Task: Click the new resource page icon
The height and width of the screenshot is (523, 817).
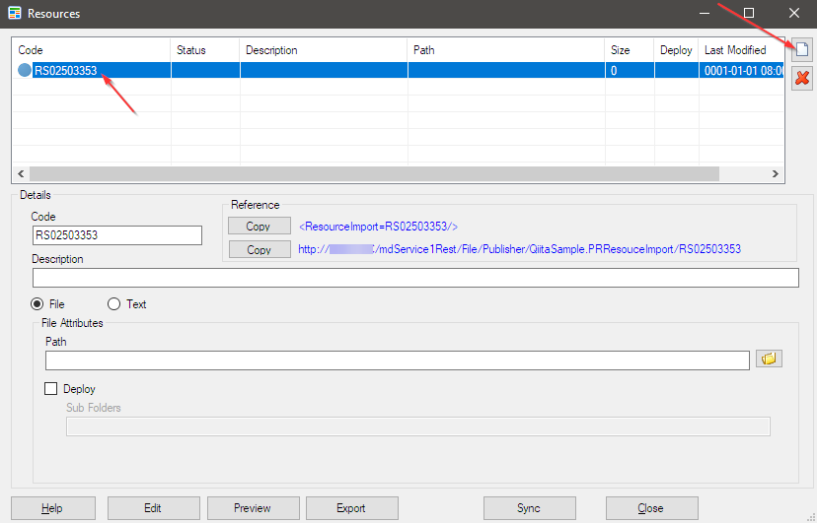Action: 802,50
